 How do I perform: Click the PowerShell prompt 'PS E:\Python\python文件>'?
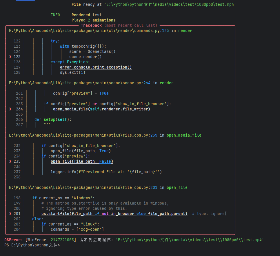click(x=32, y=245)
